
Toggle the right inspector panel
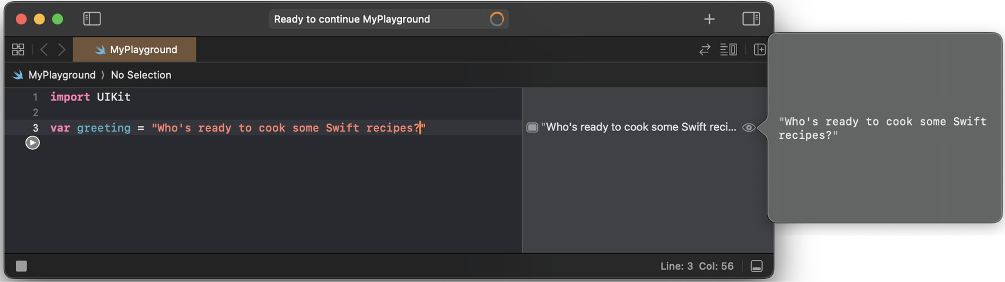click(751, 19)
